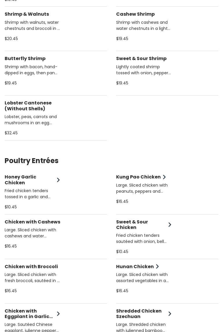The height and width of the screenshot is (332, 223).
Task: Select the Chicken with Broccoli dish
Action: pos(31,267)
